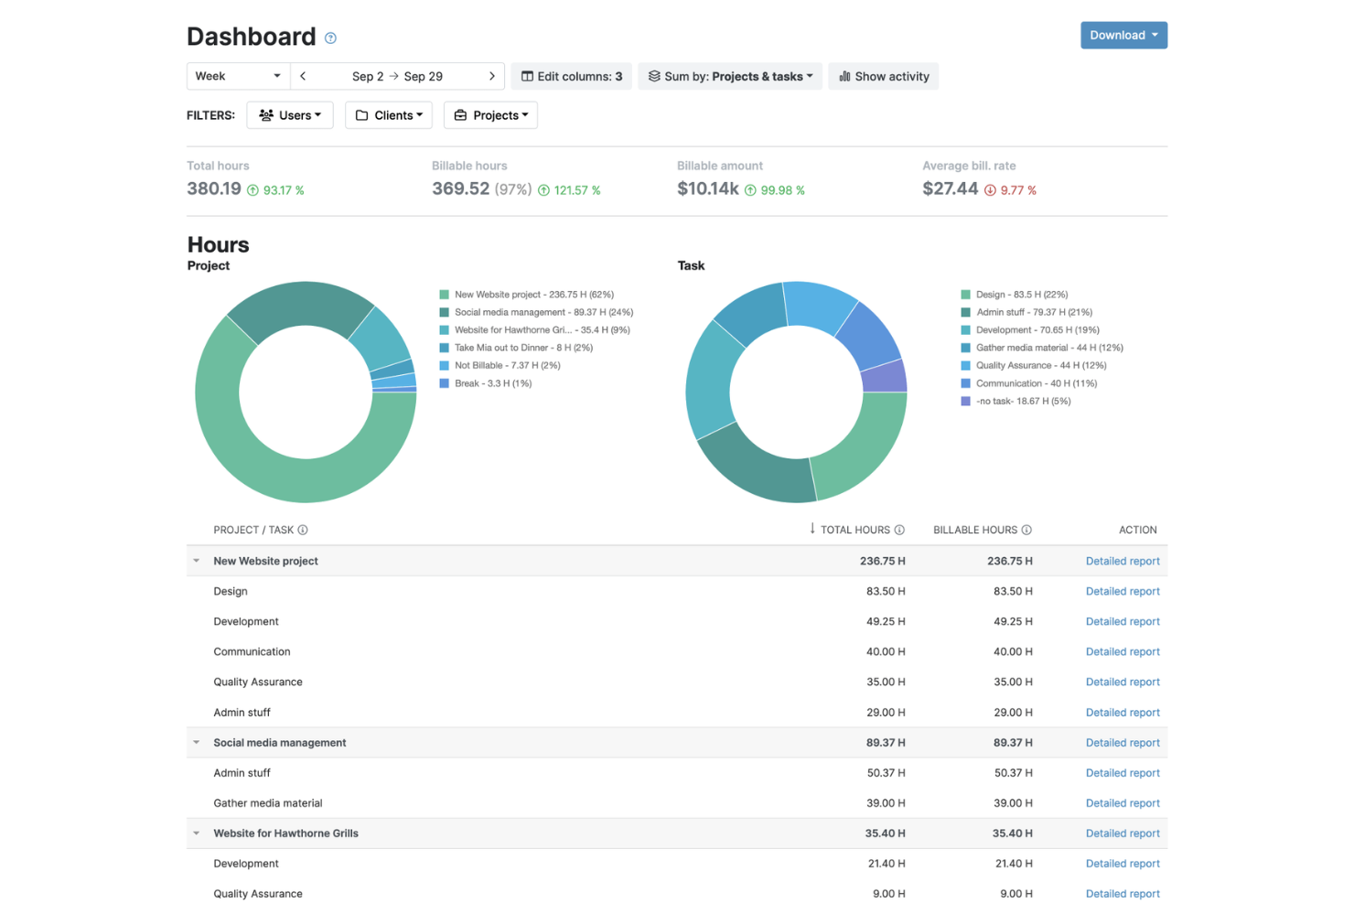Click the Download button
The width and height of the screenshot is (1354, 903).
click(x=1123, y=35)
